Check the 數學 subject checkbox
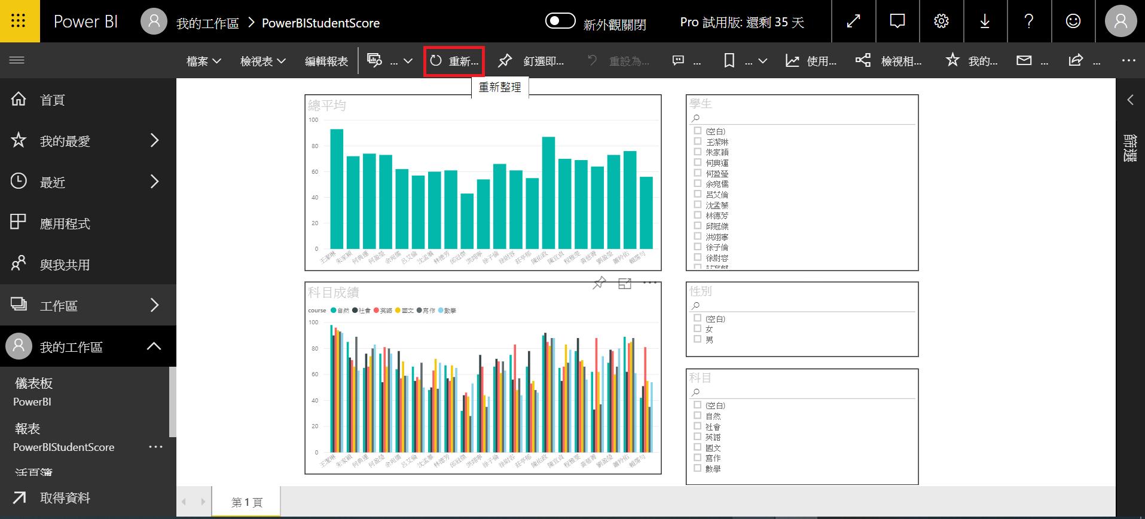Image resolution: width=1145 pixels, height=519 pixels. coord(697,468)
